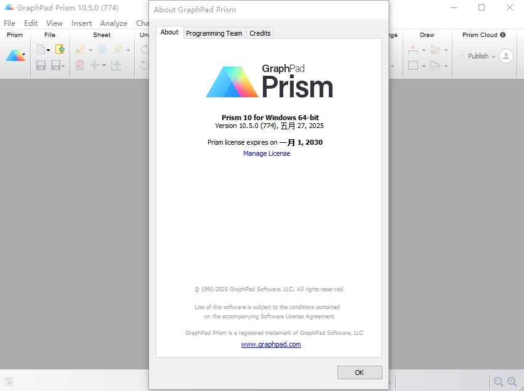Click the license expiry date text
Image resolution: width=524 pixels, height=391 pixels.
300,142
